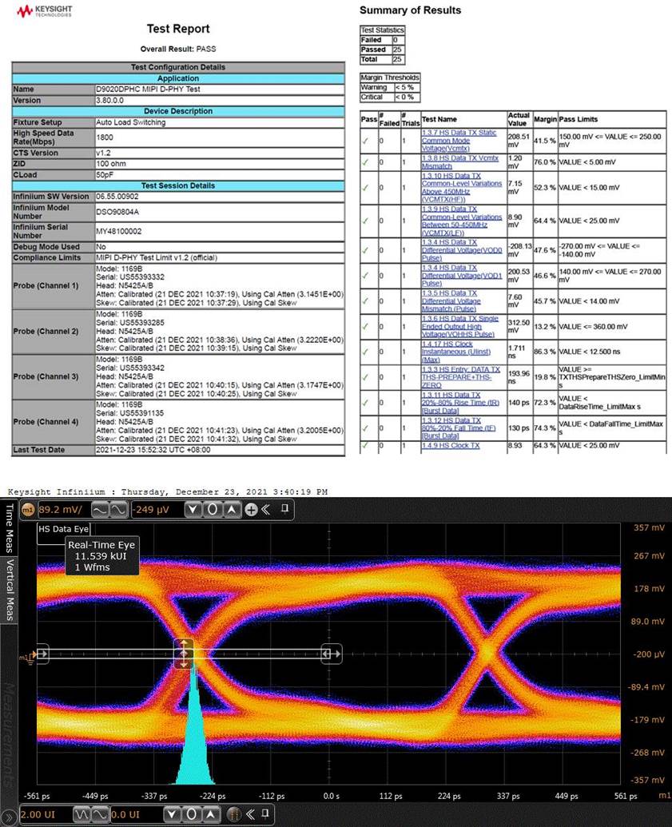
Task: Open the 1.3.8 HS Data TX Vcmtx Mismatch link
Action: pos(460,162)
